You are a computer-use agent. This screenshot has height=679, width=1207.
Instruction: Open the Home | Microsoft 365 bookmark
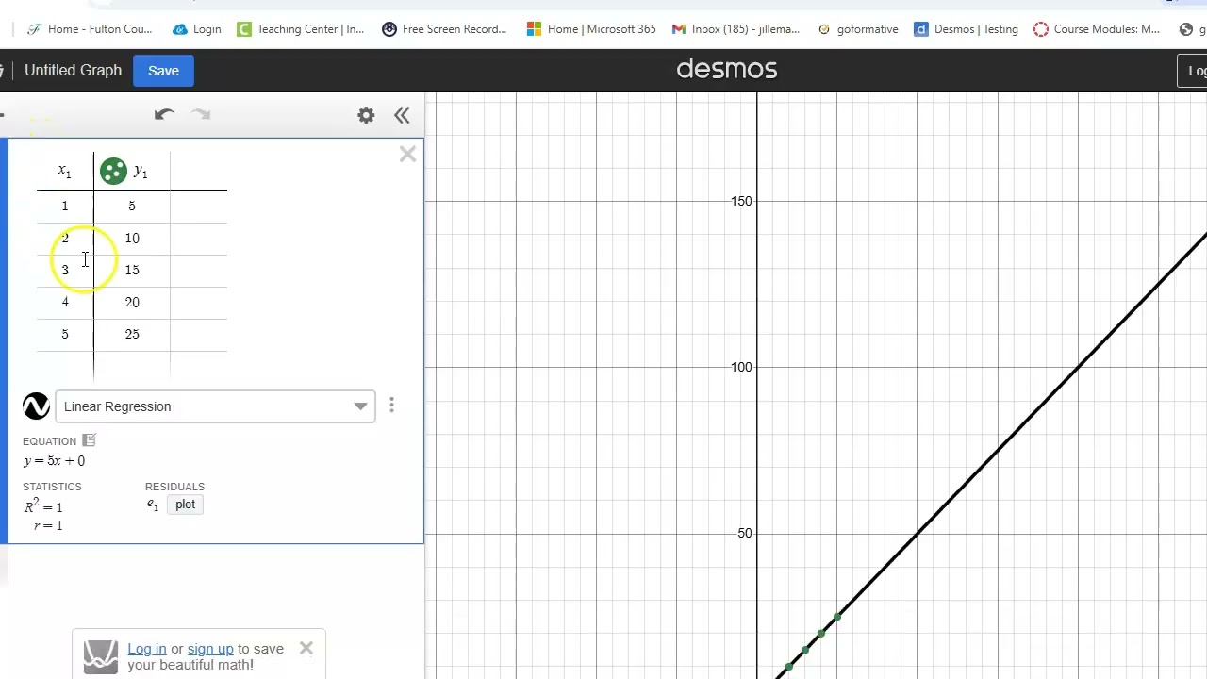click(591, 29)
